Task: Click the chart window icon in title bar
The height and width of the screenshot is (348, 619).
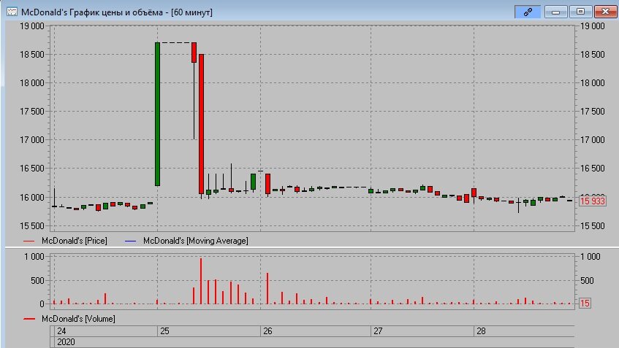Action: coord(12,12)
